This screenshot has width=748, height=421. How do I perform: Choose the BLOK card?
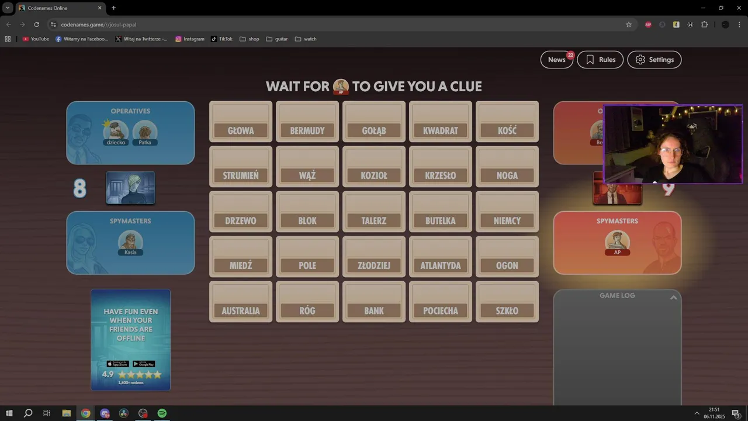[x=307, y=212]
